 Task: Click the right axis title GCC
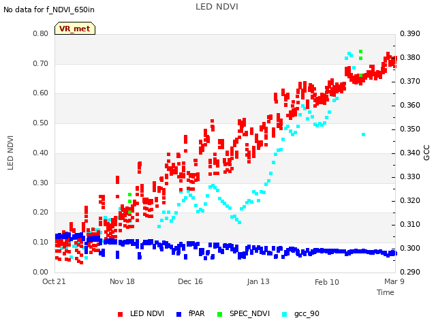pos(426,153)
